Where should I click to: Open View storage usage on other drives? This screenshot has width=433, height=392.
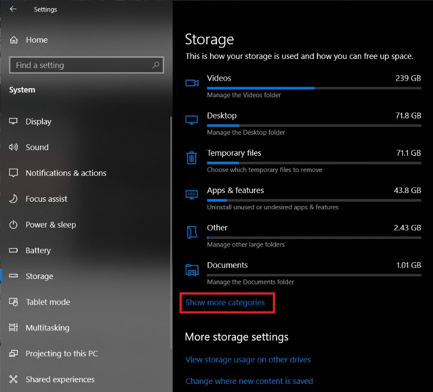coord(248,360)
